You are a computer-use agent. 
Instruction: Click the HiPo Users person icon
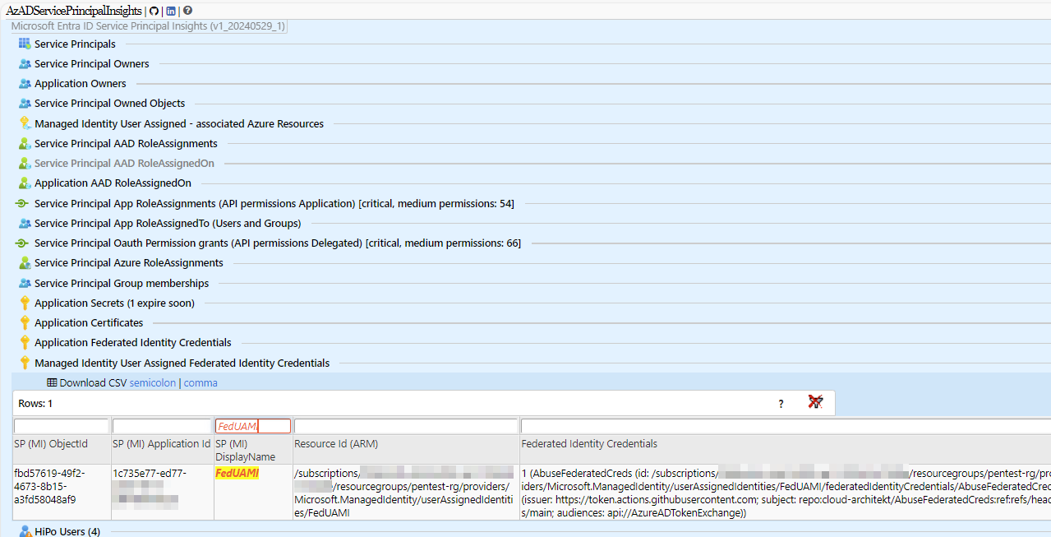coord(25,531)
